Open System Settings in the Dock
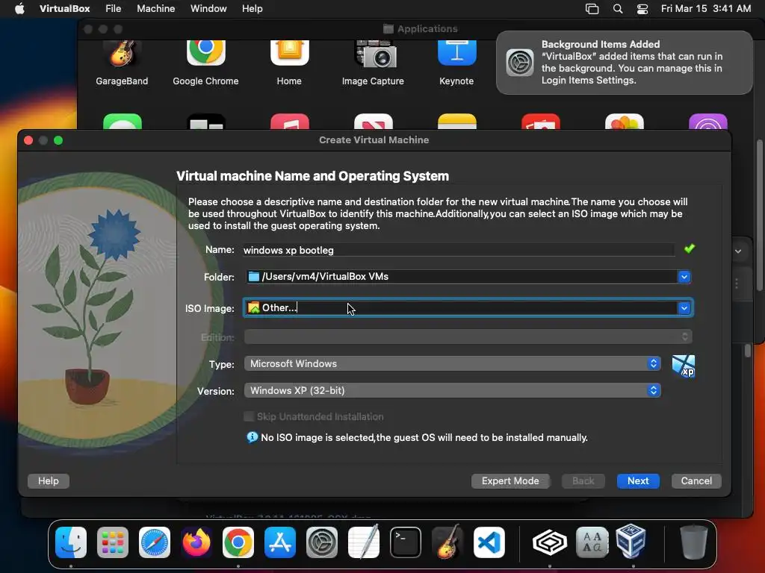This screenshot has width=765, height=573. [x=322, y=542]
